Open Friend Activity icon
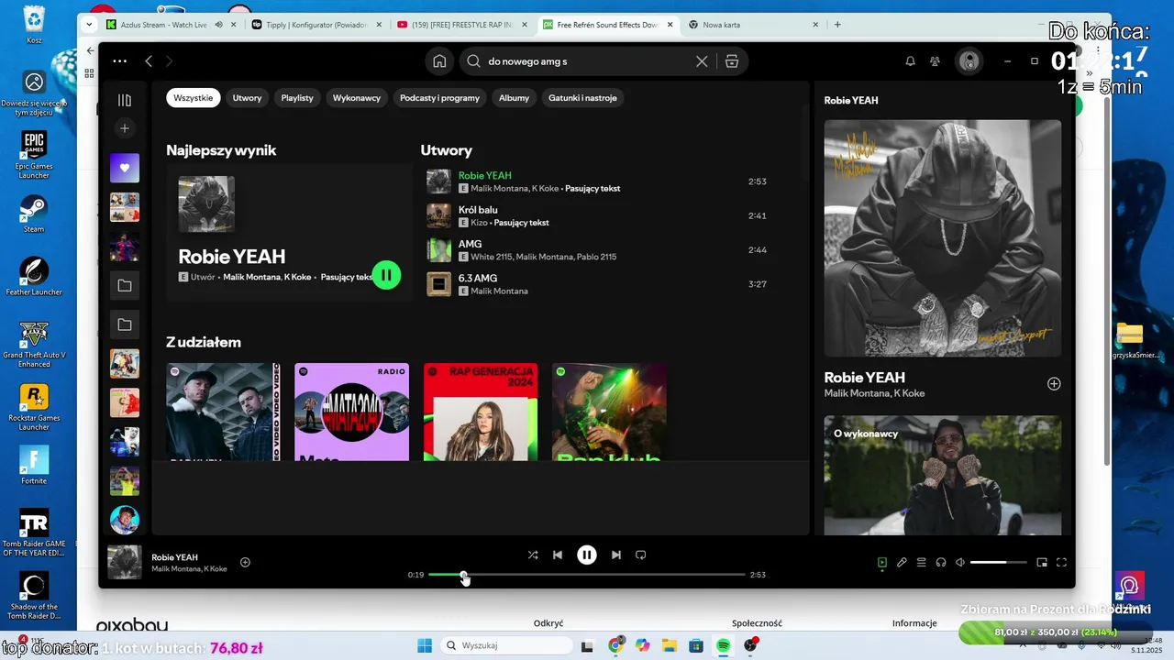 (x=935, y=61)
